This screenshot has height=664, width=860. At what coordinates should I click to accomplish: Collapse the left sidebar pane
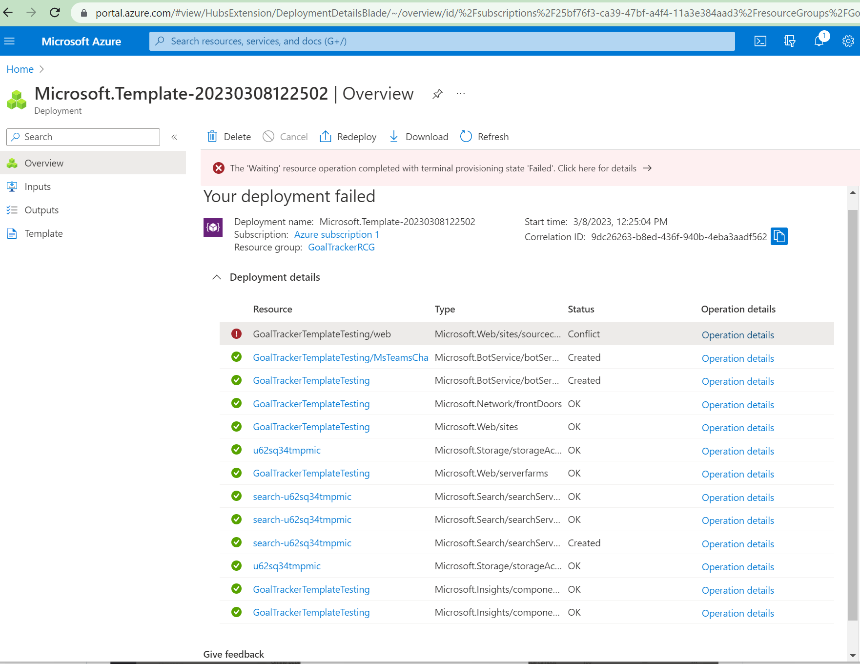pyautogui.click(x=174, y=137)
